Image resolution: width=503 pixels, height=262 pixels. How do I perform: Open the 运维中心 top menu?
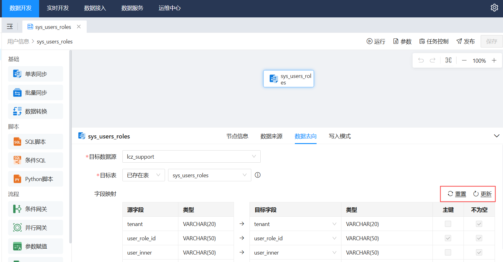[169, 8]
